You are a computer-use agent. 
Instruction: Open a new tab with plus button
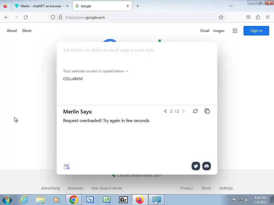coord(138,6)
